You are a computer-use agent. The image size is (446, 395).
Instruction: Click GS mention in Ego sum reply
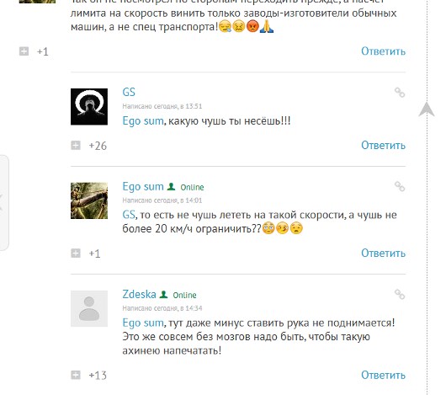(x=129, y=215)
